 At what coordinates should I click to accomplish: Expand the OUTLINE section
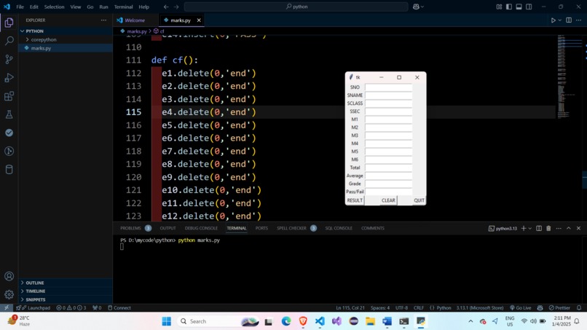coord(34,283)
